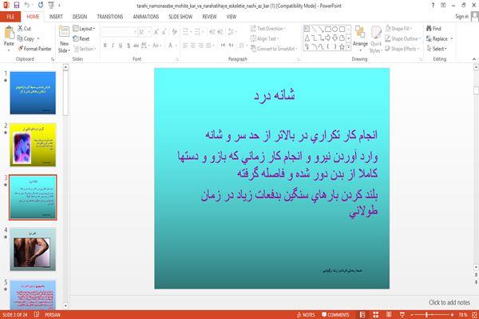Toggle Underline formatting
The height and width of the screenshot is (319, 479).
[x=121, y=46]
